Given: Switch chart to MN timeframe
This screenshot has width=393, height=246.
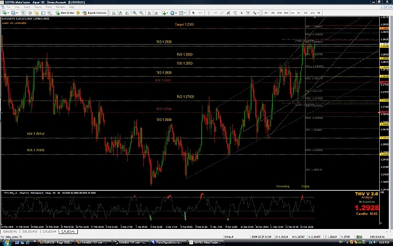Looking at the screenshot, I should point(319,13).
